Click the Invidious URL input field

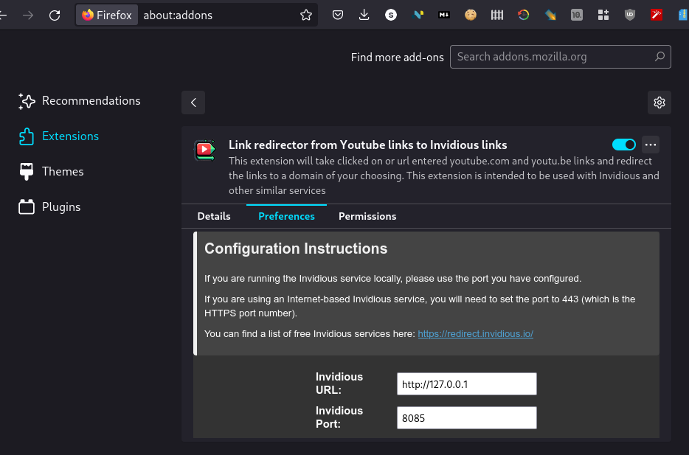467,384
